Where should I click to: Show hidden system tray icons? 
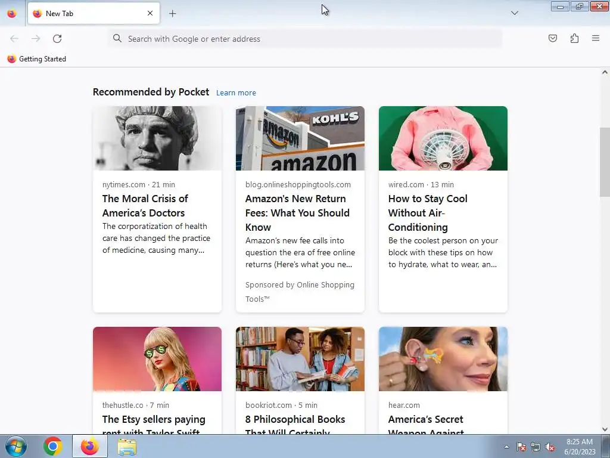pos(506,447)
